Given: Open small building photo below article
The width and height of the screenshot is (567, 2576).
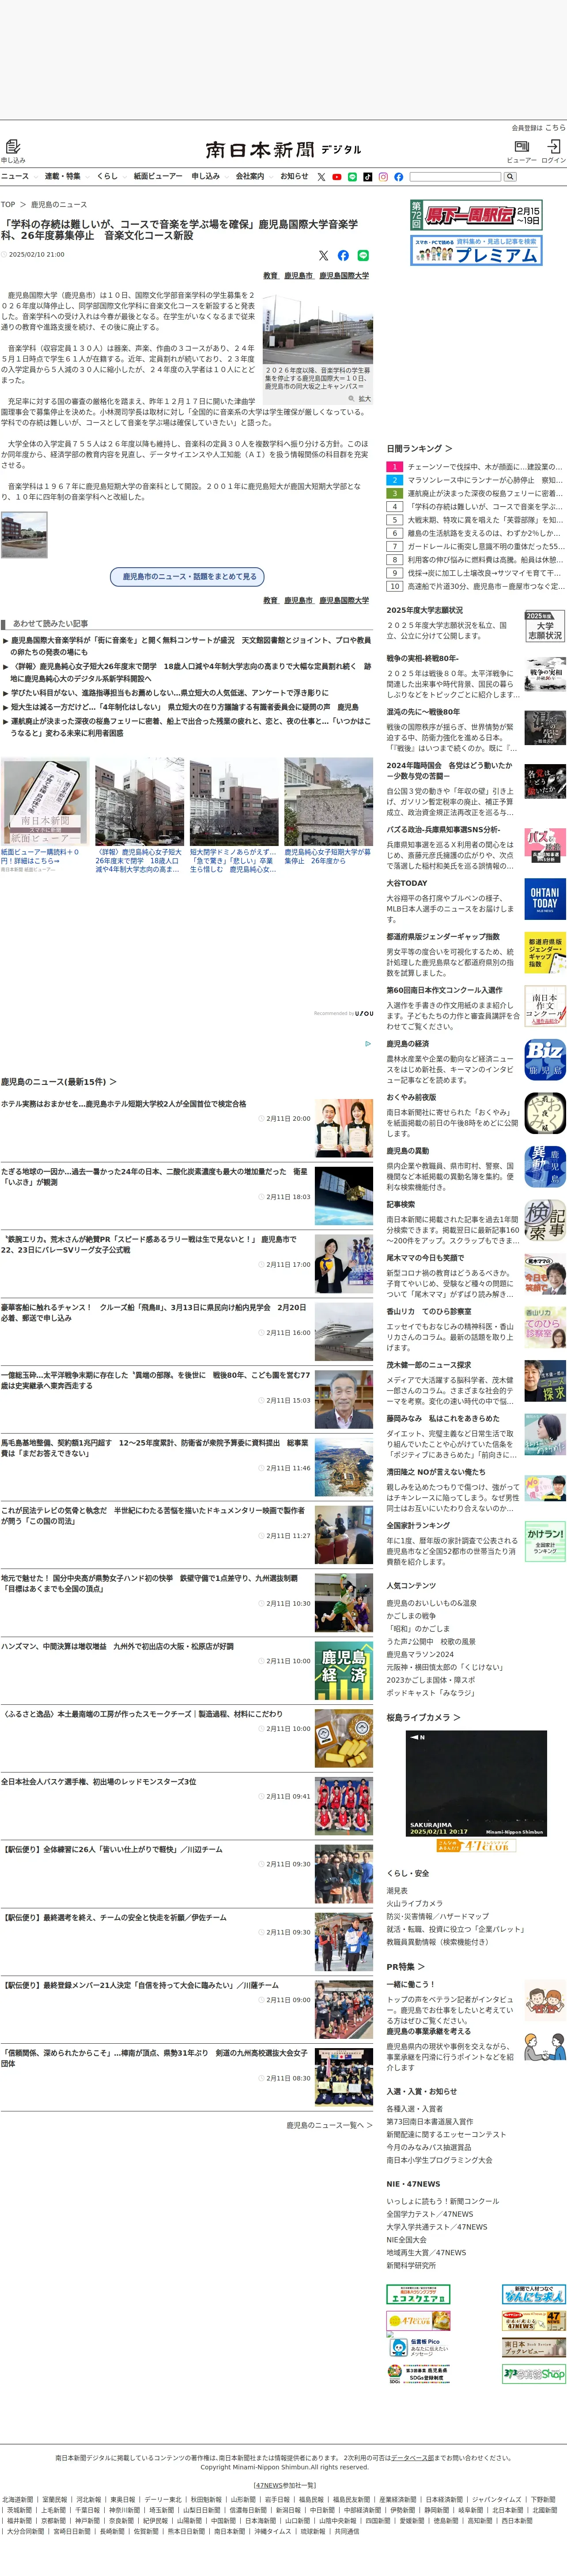Looking at the screenshot, I should point(24,535).
